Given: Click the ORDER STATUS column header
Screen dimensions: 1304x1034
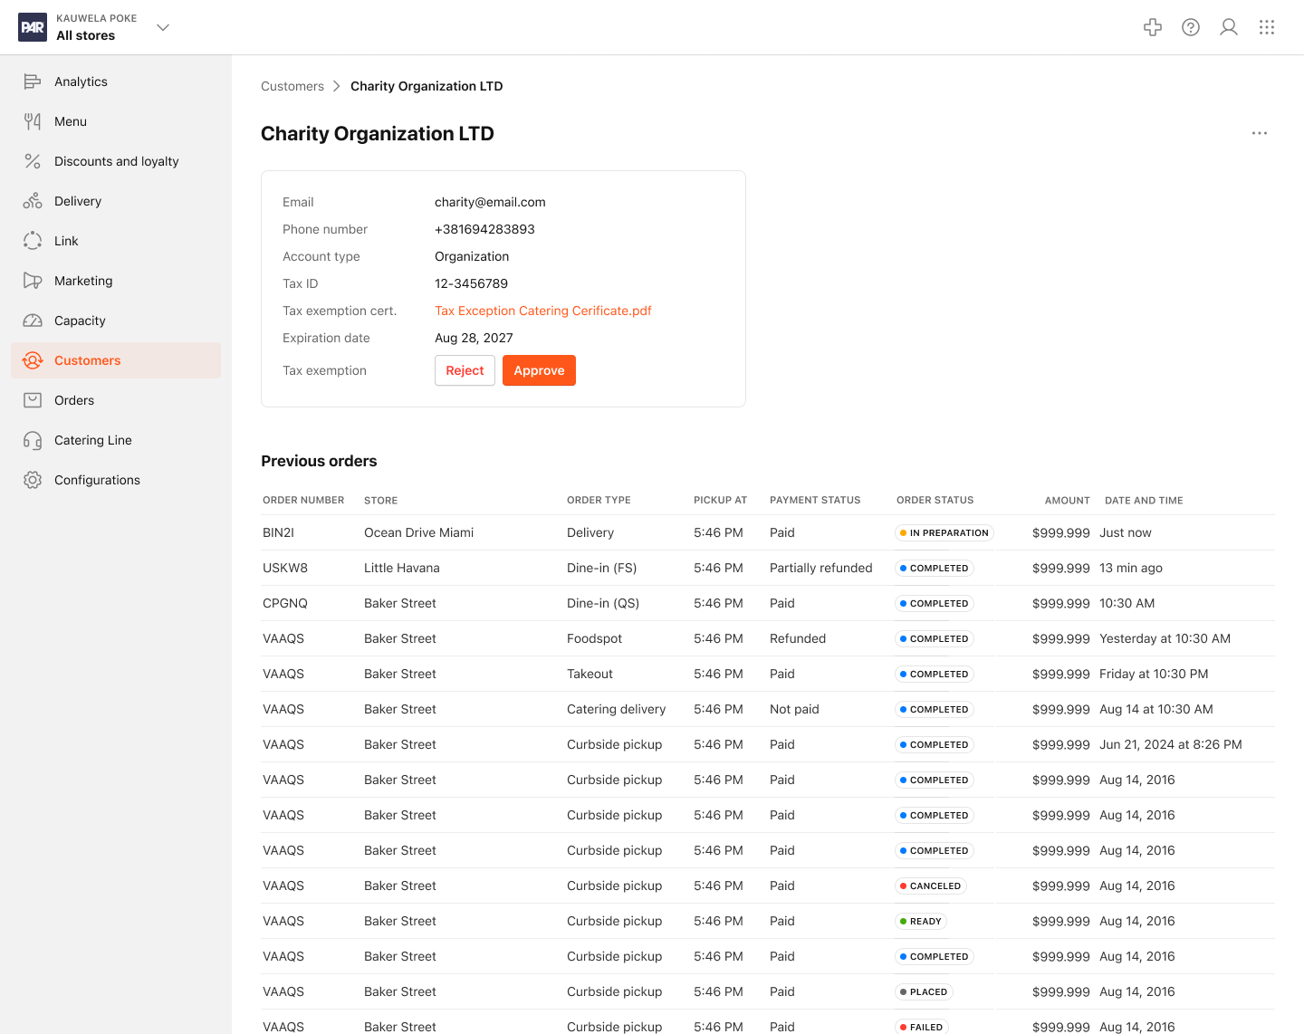Looking at the screenshot, I should 935,500.
